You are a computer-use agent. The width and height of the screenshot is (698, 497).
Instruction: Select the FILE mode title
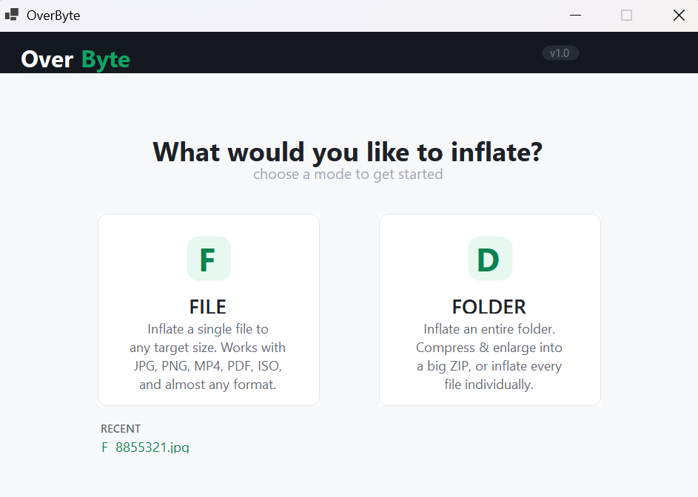(x=208, y=306)
